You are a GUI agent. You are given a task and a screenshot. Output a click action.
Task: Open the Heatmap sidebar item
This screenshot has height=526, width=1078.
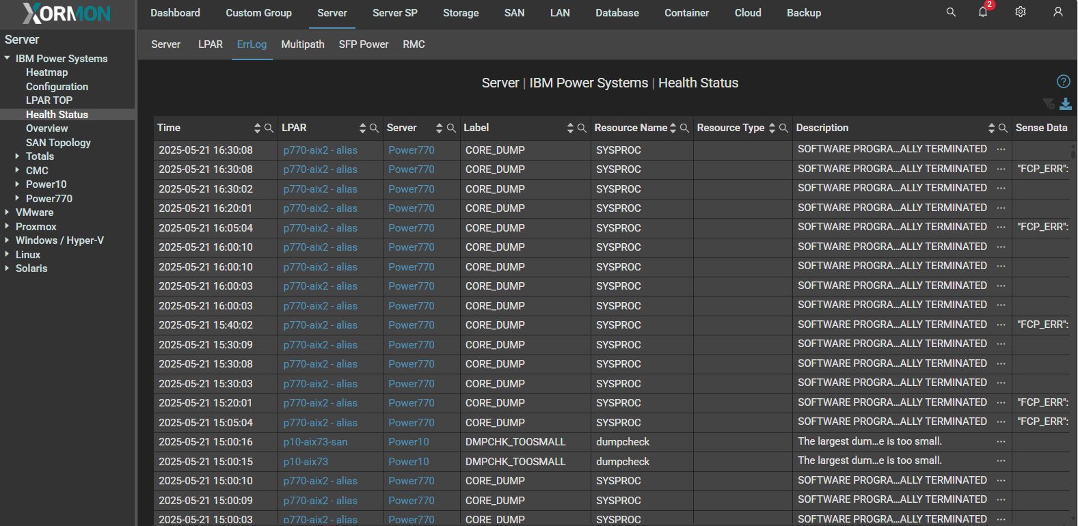click(x=46, y=72)
